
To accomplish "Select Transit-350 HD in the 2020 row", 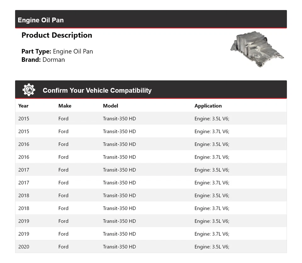I will [x=119, y=247].
